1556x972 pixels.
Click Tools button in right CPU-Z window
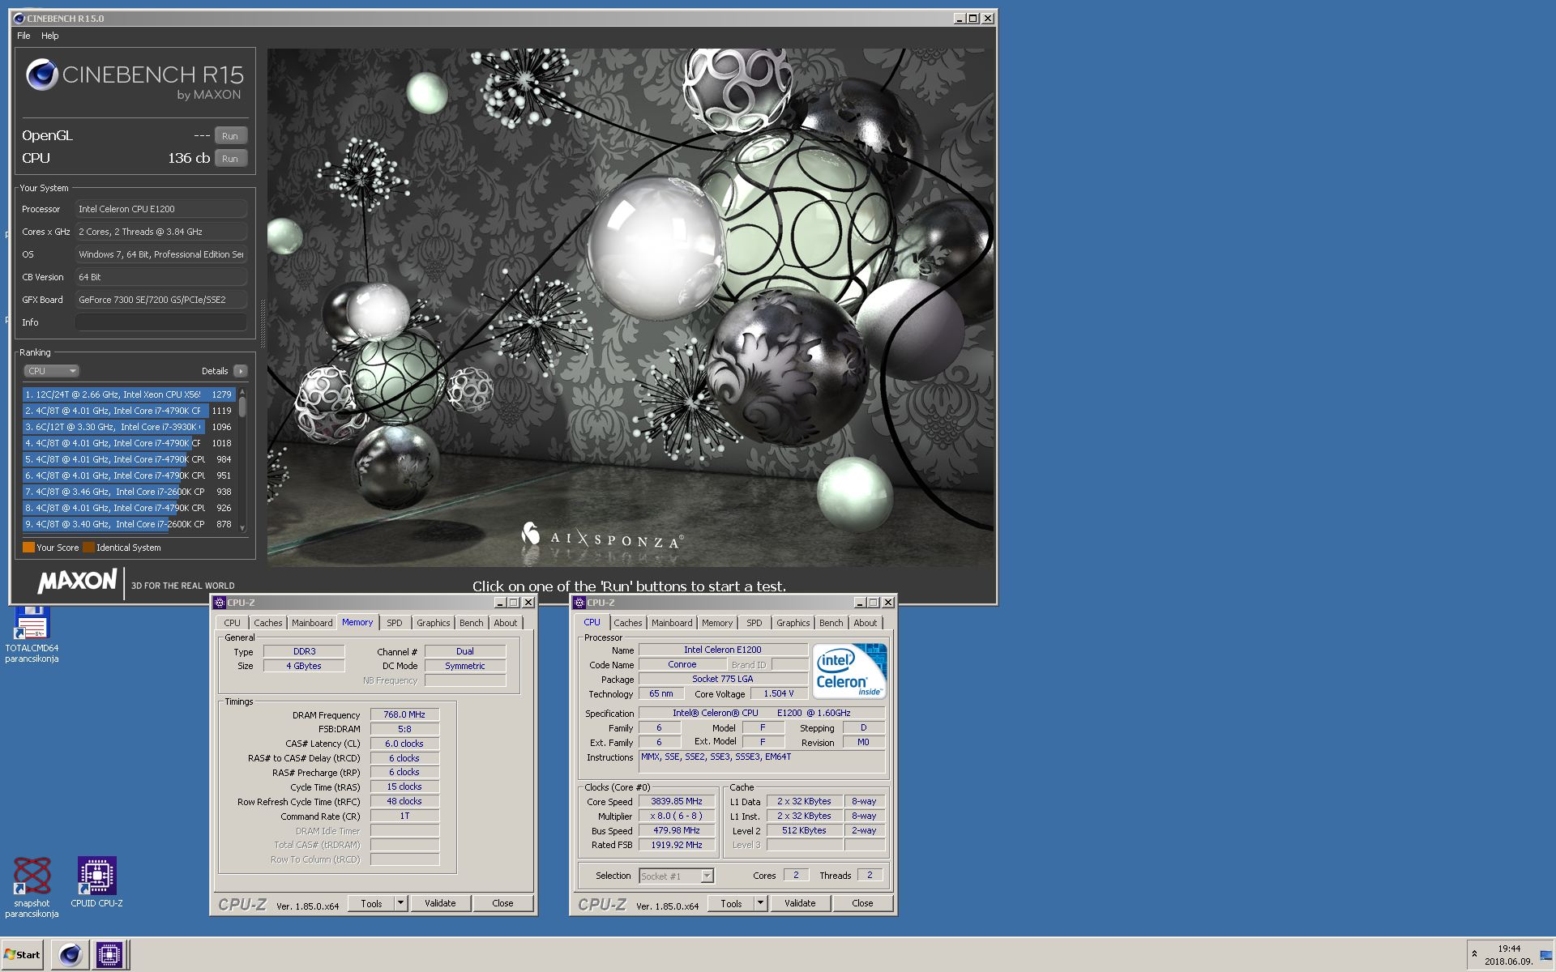click(x=731, y=903)
